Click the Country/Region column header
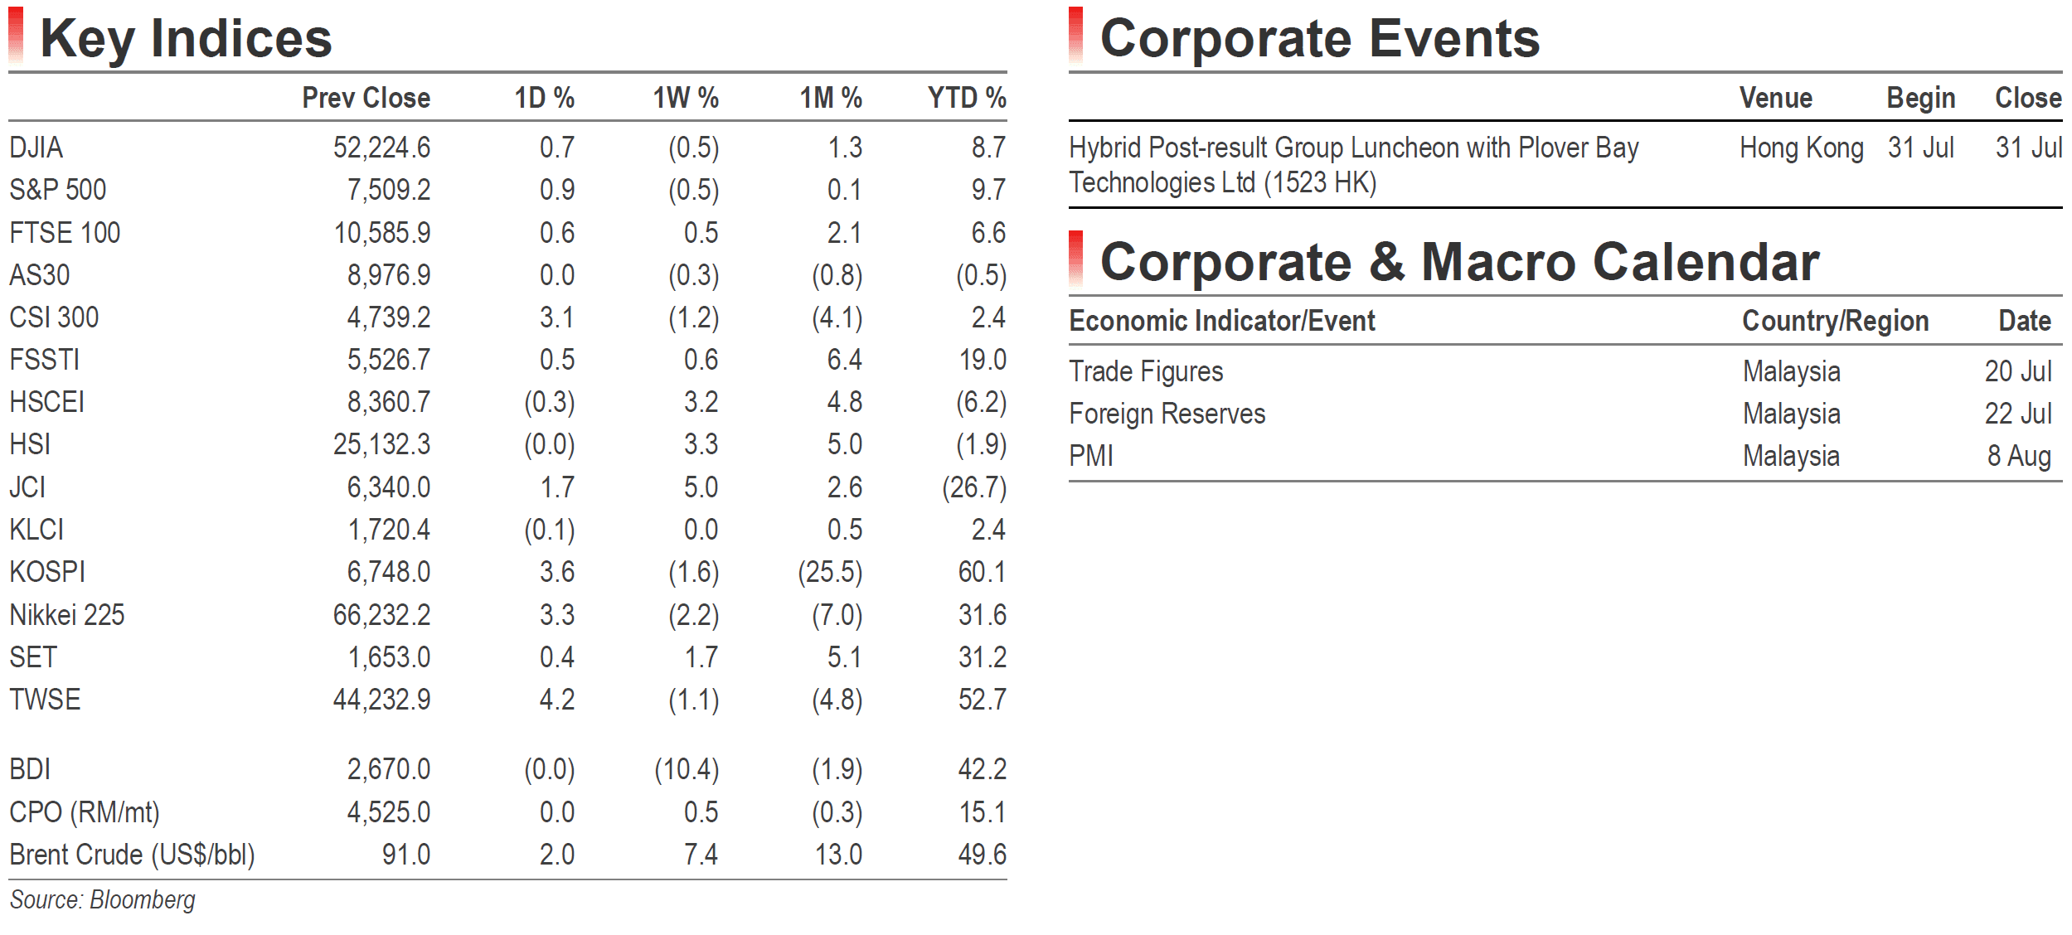The height and width of the screenshot is (935, 2072). pos(1835,321)
